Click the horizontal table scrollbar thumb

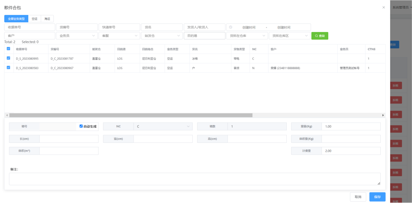click(x=131, y=115)
